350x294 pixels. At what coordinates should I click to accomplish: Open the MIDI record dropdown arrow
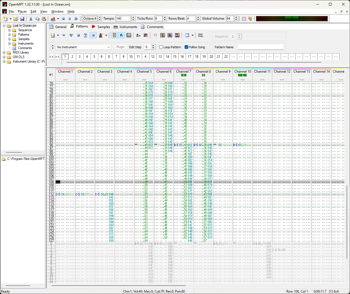pyautogui.click(x=58, y=19)
